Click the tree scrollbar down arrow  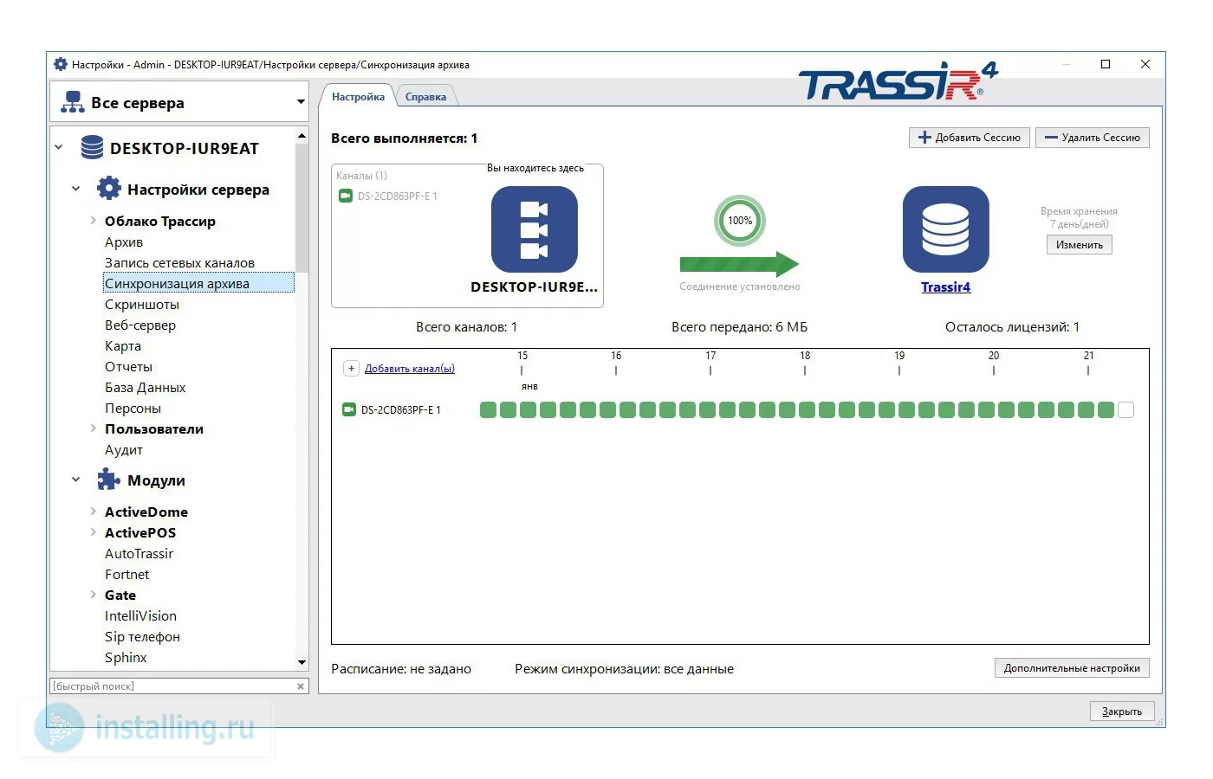[x=302, y=663]
